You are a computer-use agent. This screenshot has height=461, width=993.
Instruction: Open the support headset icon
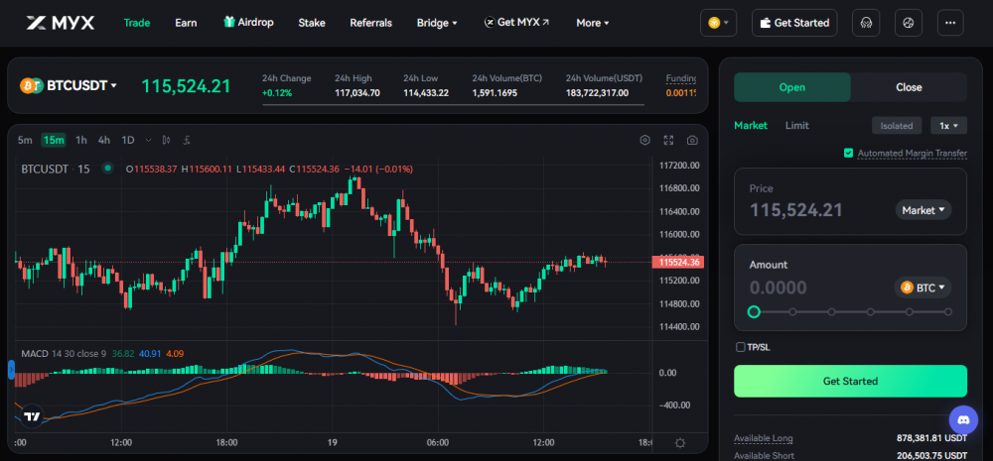click(867, 23)
